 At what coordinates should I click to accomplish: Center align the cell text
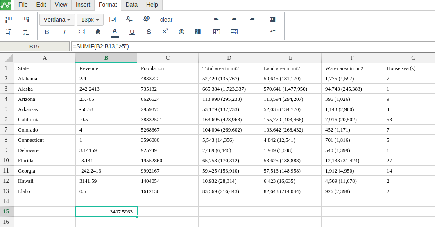pyautogui.click(x=234, y=19)
